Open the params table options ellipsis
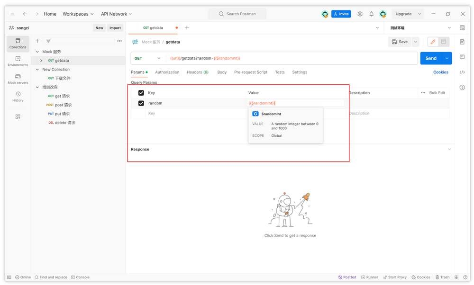 [x=423, y=93]
